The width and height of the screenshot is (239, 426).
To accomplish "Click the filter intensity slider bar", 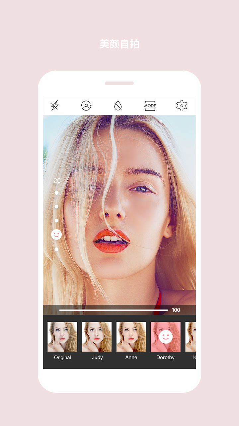I will click(114, 310).
